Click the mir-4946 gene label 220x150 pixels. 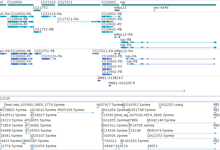click(x=161, y=7)
